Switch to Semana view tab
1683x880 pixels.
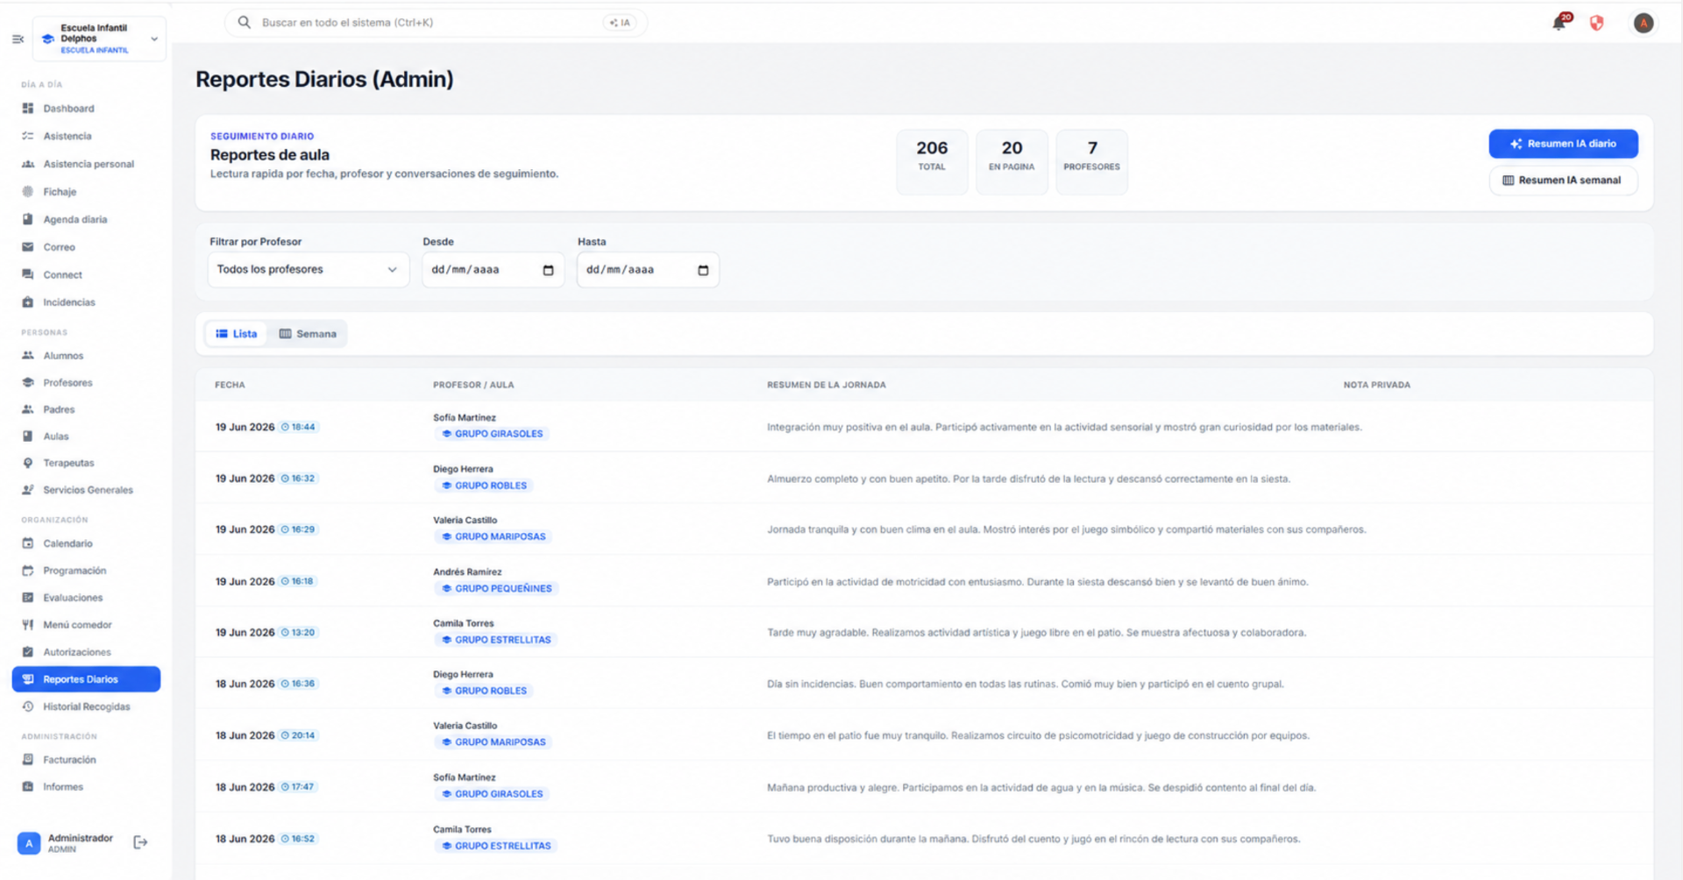(308, 334)
